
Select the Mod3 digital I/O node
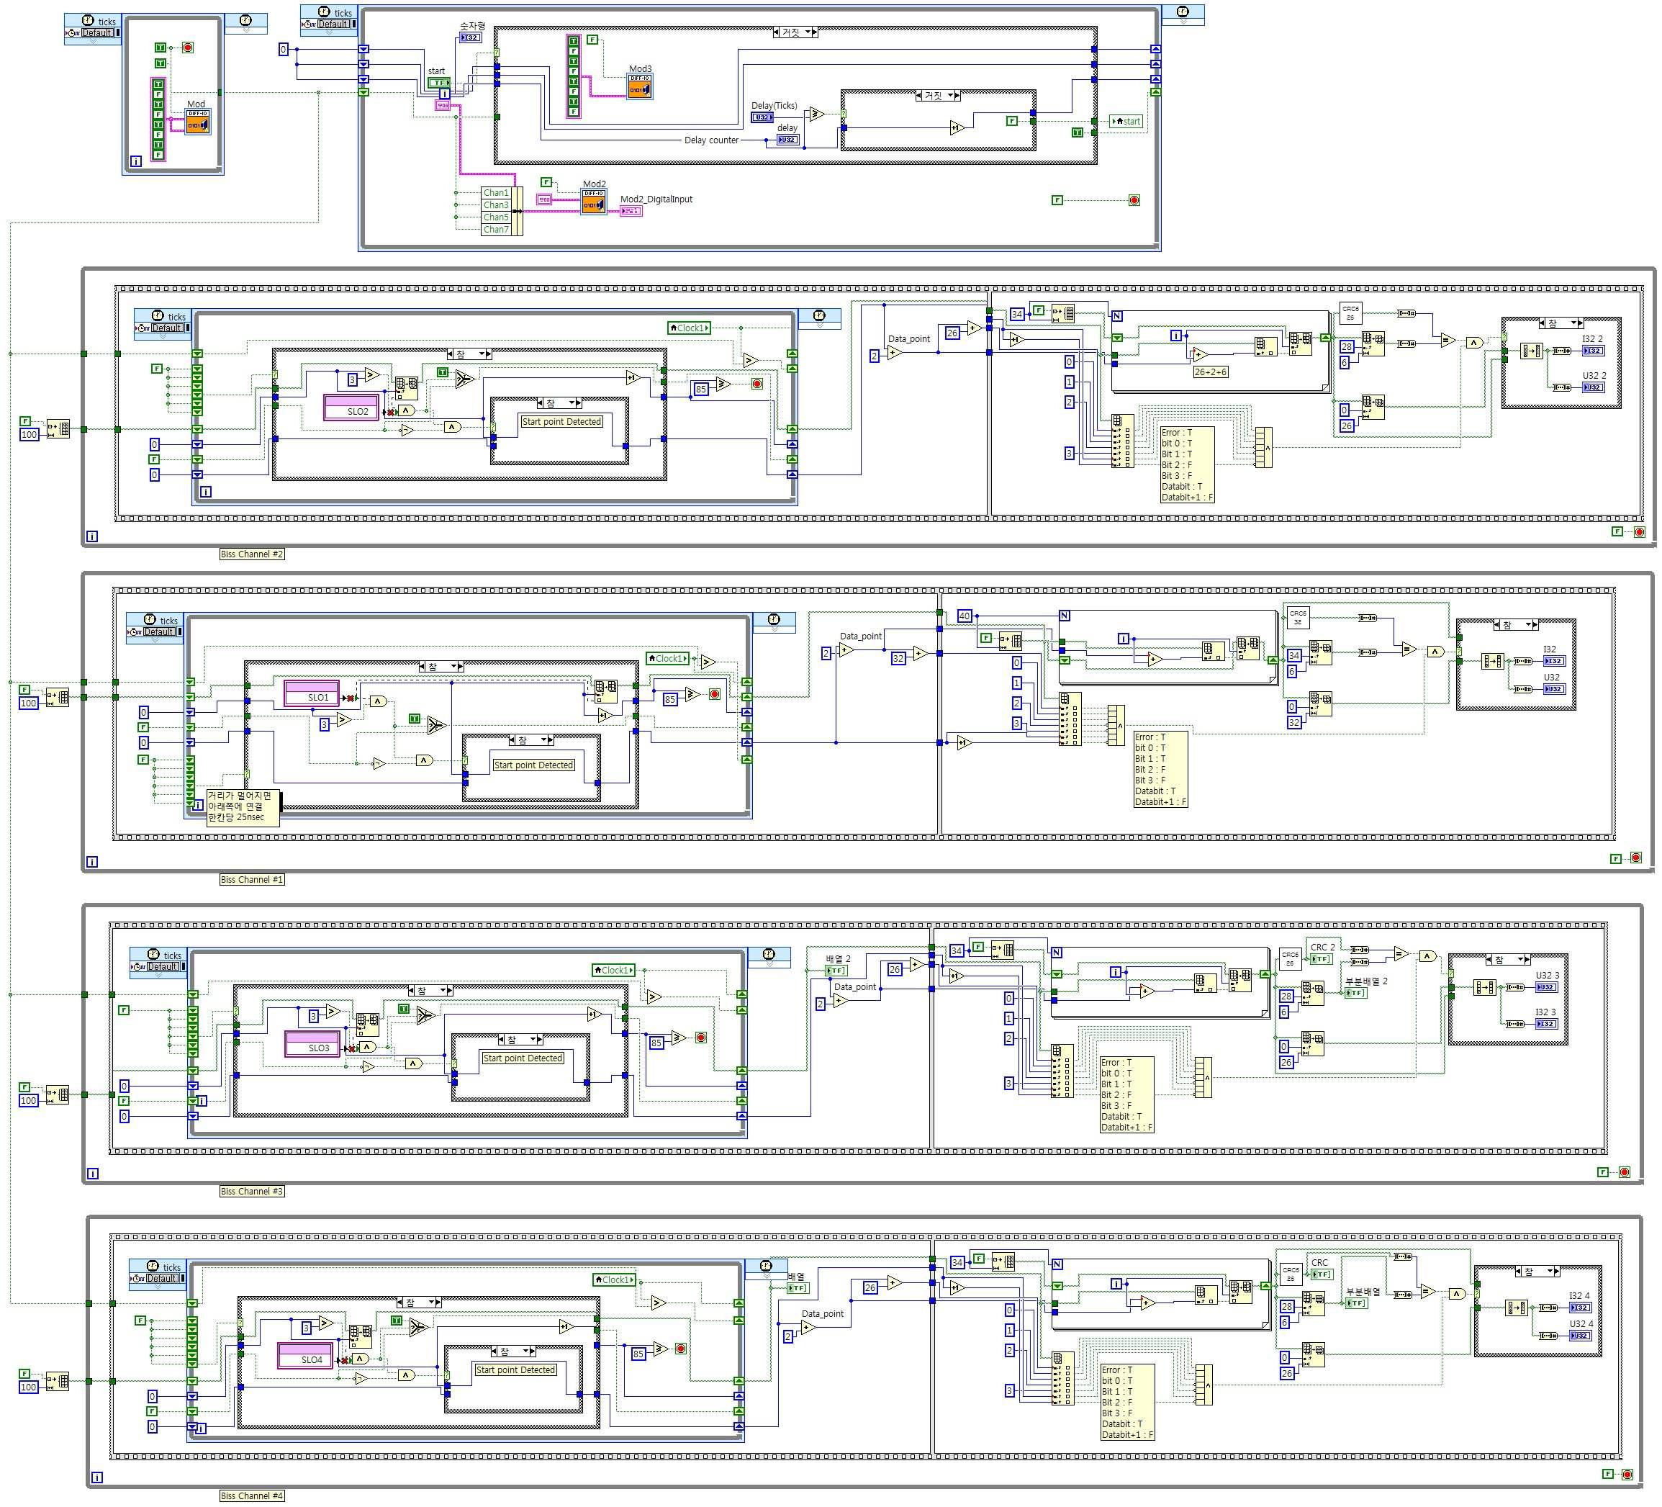click(x=640, y=86)
